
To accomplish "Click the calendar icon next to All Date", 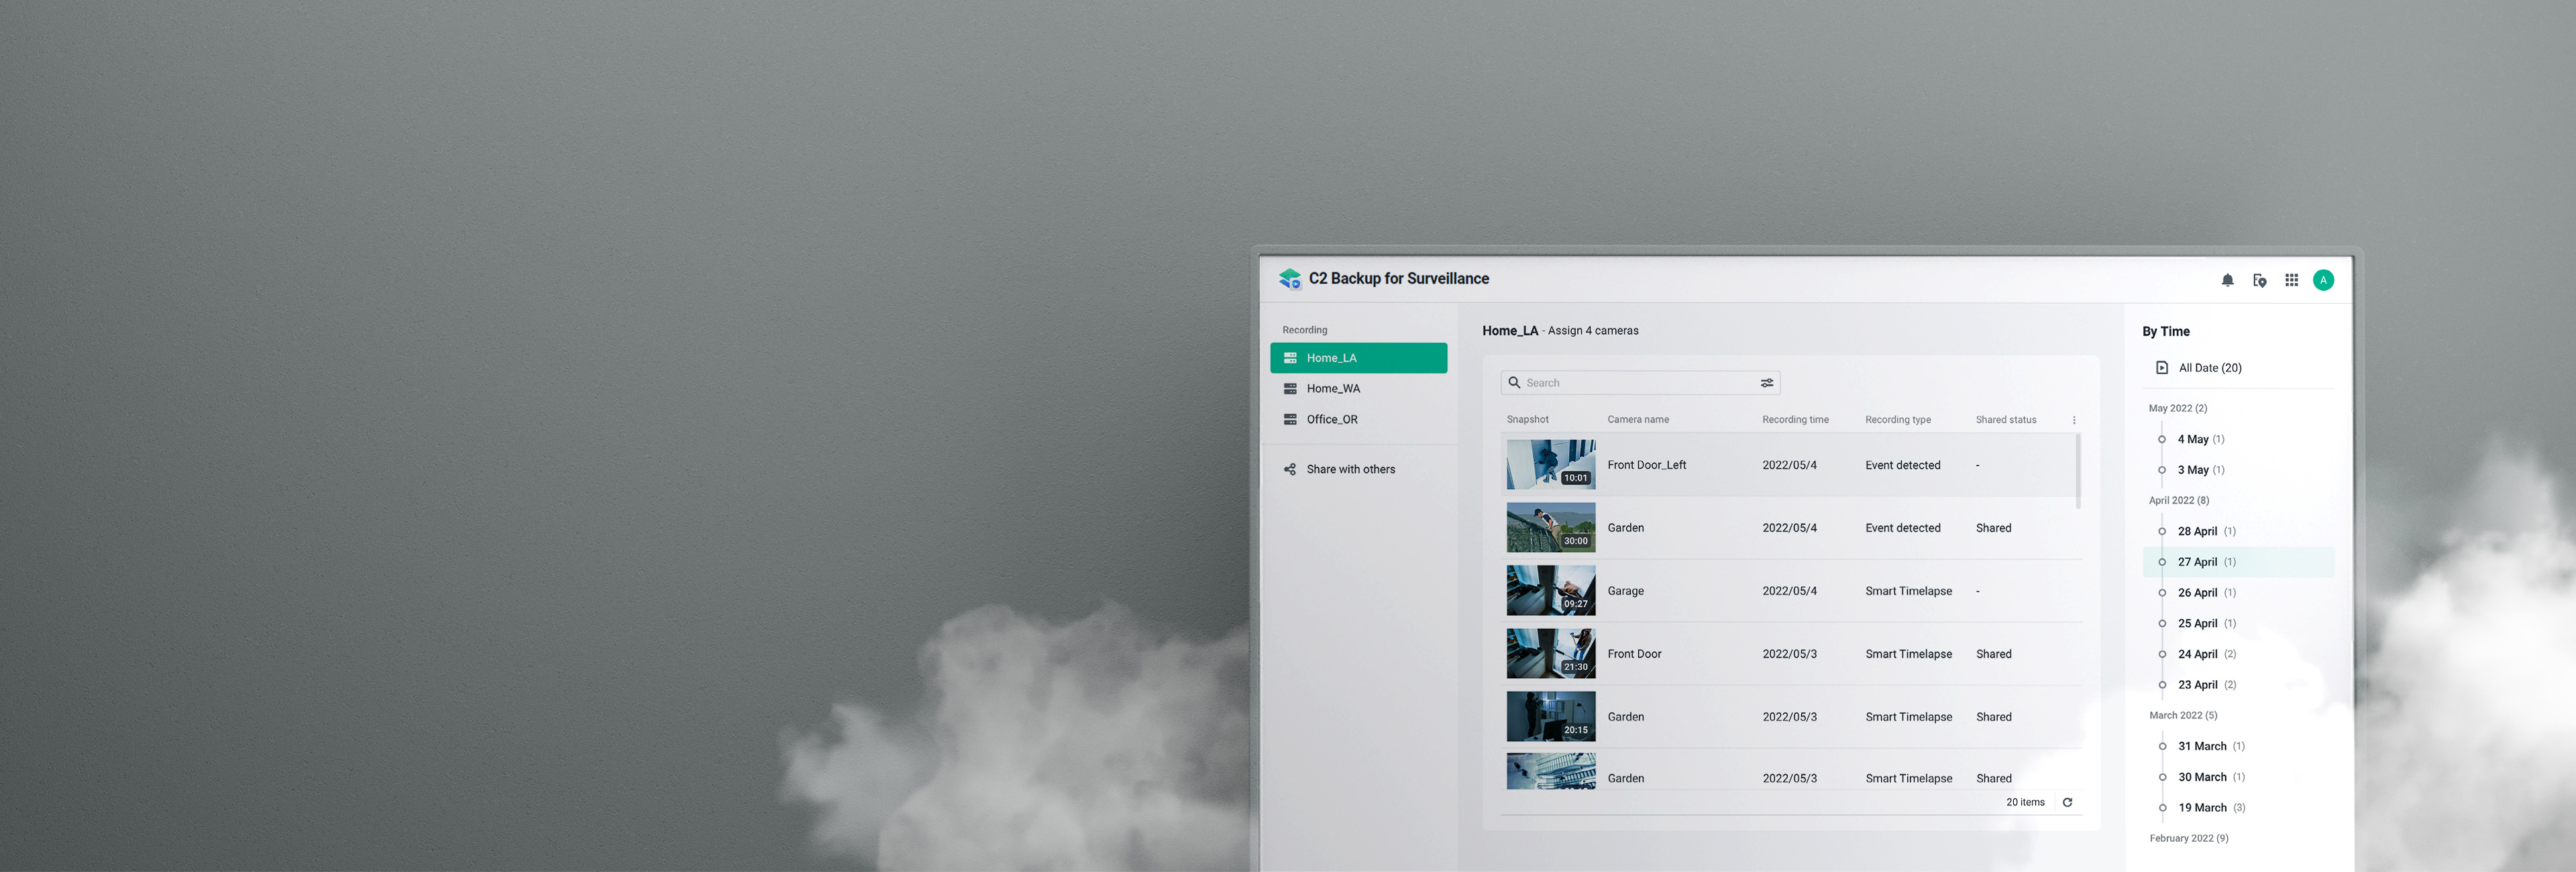I will click(x=2161, y=367).
